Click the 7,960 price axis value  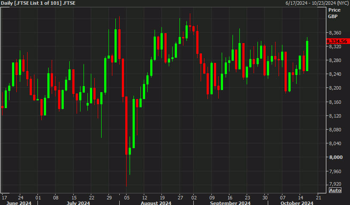pyautogui.click(x=335, y=171)
